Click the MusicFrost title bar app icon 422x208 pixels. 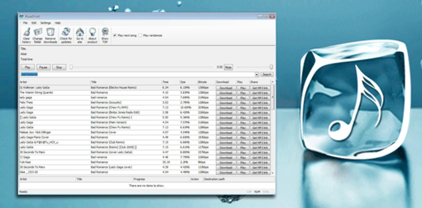pos(22,16)
